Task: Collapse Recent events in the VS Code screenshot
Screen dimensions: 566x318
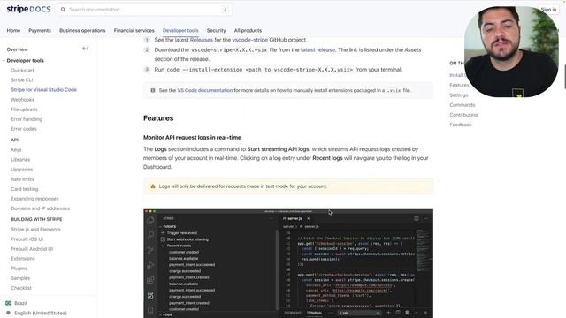Action: coord(163,246)
